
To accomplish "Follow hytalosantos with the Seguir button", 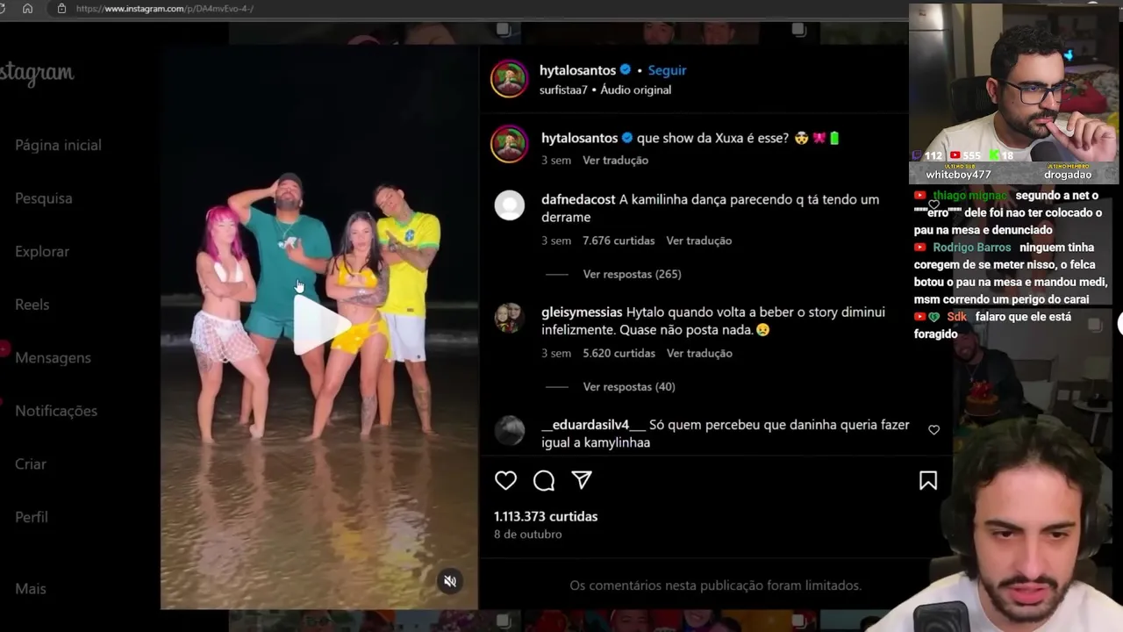I will [667, 70].
